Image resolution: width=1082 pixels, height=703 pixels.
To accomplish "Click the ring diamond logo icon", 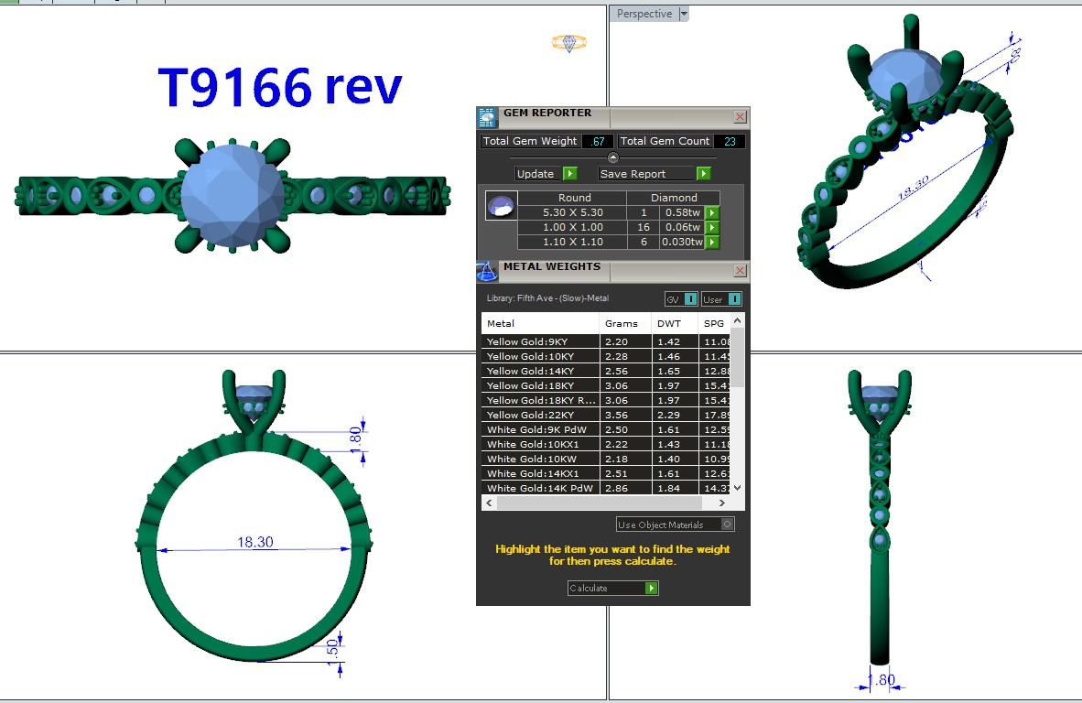I will (568, 43).
